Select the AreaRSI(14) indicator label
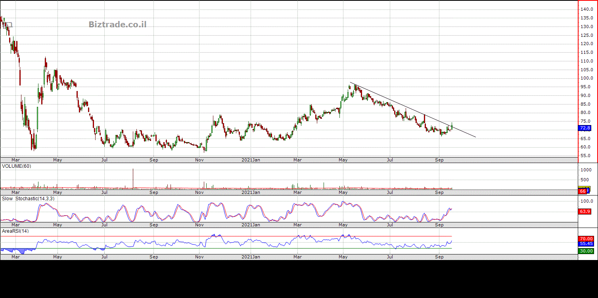Image resolution: width=598 pixels, height=298 pixels. pyautogui.click(x=15, y=231)
